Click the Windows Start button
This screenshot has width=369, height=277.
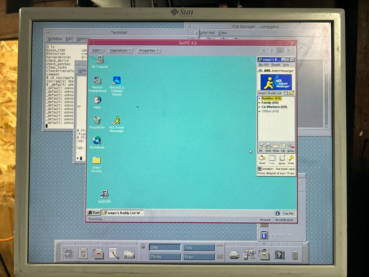point(94,212)
